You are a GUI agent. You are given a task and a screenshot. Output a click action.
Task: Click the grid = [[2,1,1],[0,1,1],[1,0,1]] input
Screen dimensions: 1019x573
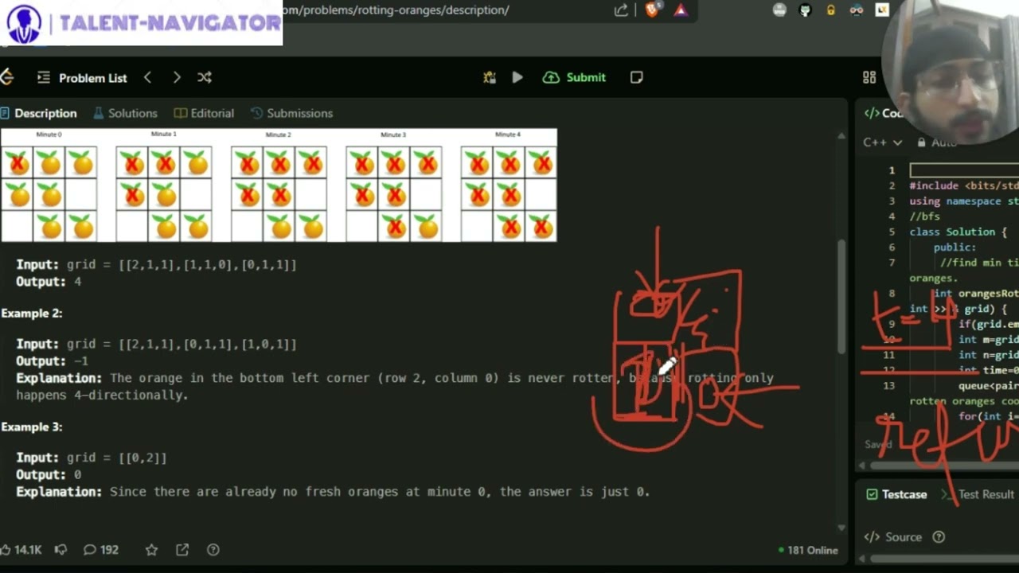click(182, 345)
